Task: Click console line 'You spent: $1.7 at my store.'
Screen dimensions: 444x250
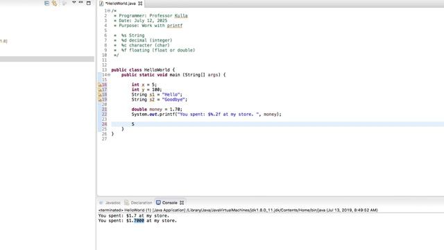Action: 134,216
